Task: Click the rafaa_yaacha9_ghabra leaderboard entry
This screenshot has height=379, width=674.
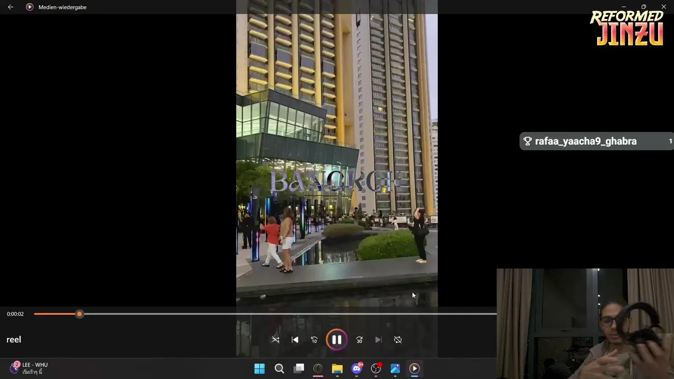Action: coord(597,141)
